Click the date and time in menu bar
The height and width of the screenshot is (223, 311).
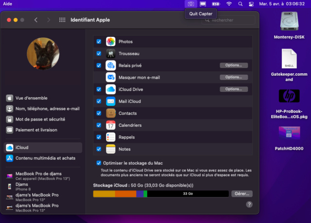pyautogui.click(x=282, y=4)
